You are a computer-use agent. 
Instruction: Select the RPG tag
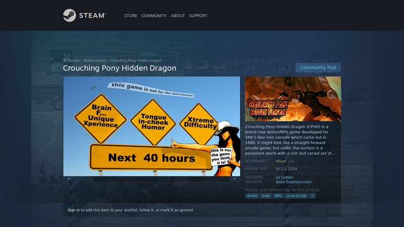tap(278, 196)
